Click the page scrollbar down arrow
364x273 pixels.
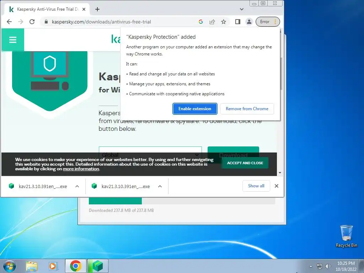[x=280, y=173]
